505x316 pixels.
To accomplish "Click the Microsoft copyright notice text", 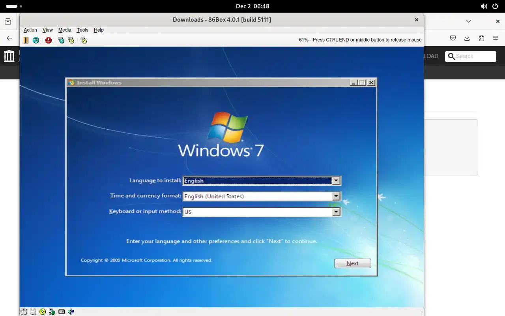I will (146, 260).
